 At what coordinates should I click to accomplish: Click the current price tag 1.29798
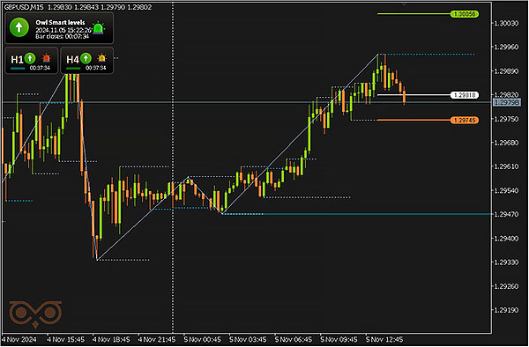point(507,102)
